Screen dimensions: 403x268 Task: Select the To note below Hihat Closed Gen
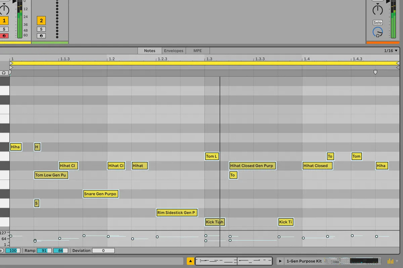coord(233,175)
